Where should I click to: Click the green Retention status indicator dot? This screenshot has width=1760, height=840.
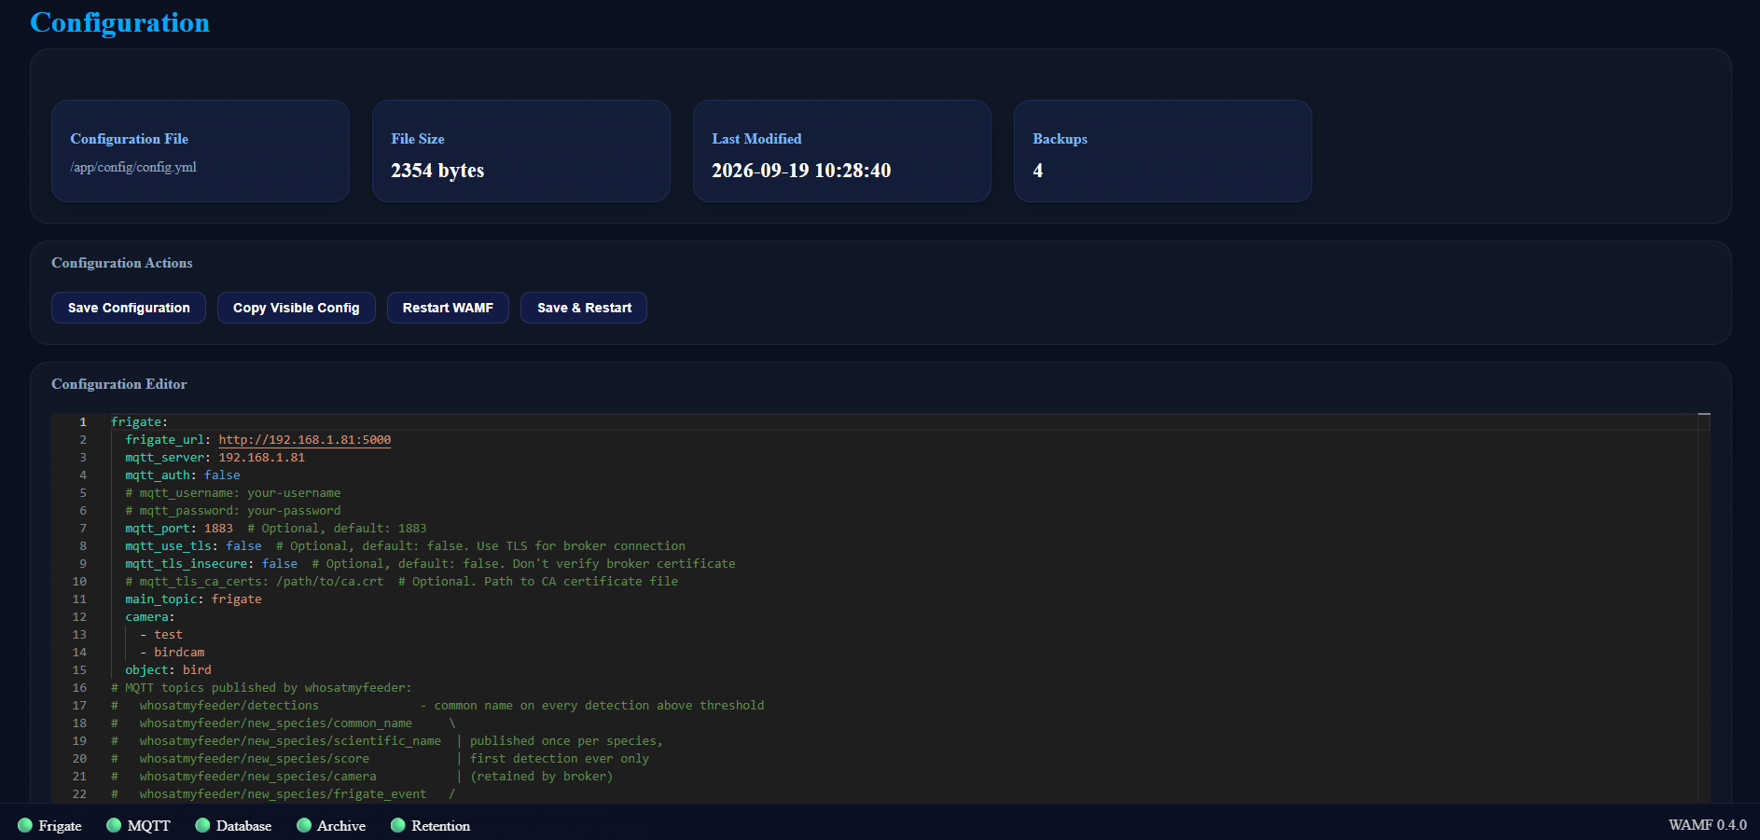(398, 825)
